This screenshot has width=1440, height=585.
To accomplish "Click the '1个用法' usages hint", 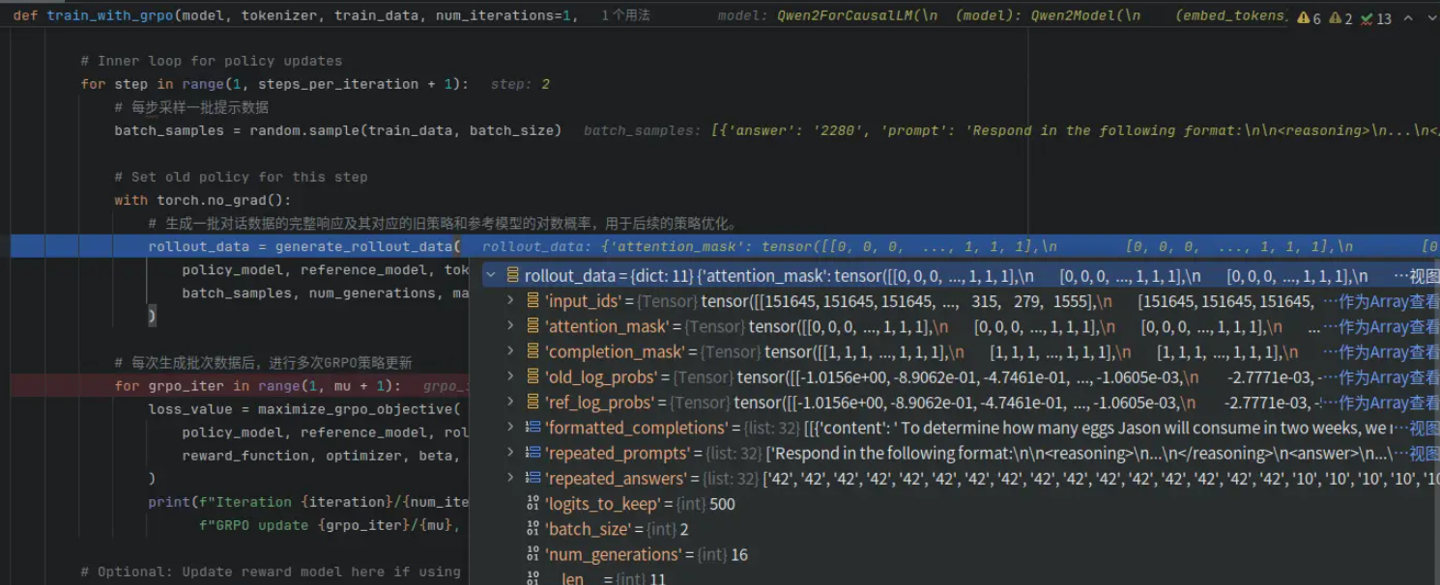I will point(625,15).
